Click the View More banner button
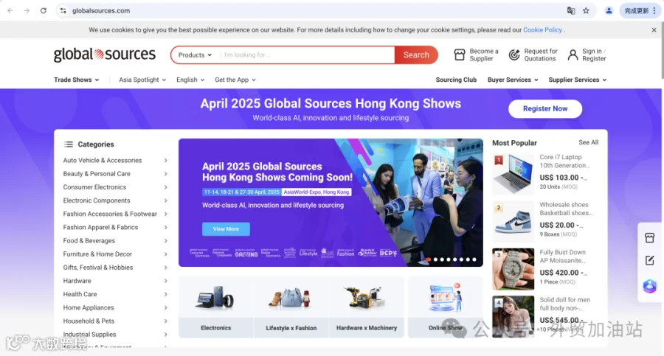Image resolution: width=664 pixels, height=356 pixels. (x=226, y=229)
